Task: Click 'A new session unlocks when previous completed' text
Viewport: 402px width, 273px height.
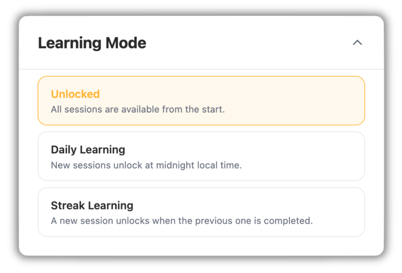Action: coord(182,221)
